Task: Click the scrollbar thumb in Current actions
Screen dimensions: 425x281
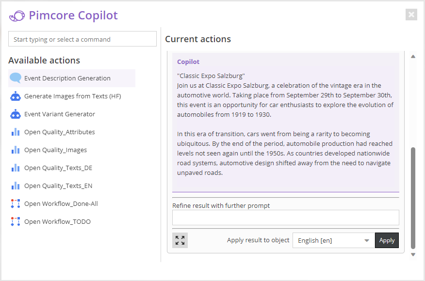Action: coord(413,198)
